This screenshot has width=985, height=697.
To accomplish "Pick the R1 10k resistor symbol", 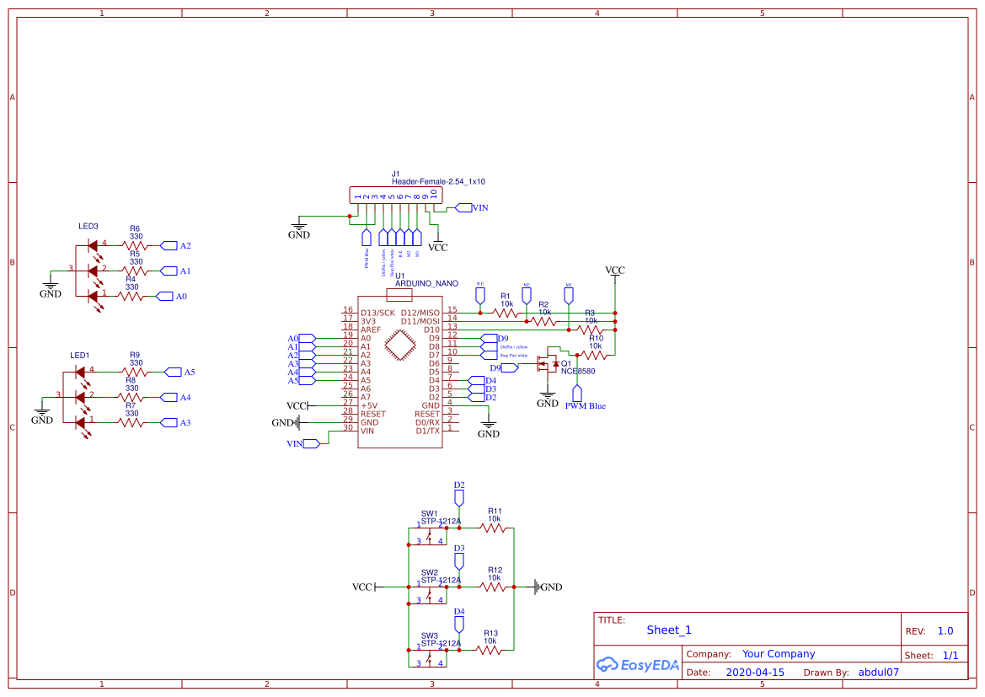I will click(x=505, y=313).
